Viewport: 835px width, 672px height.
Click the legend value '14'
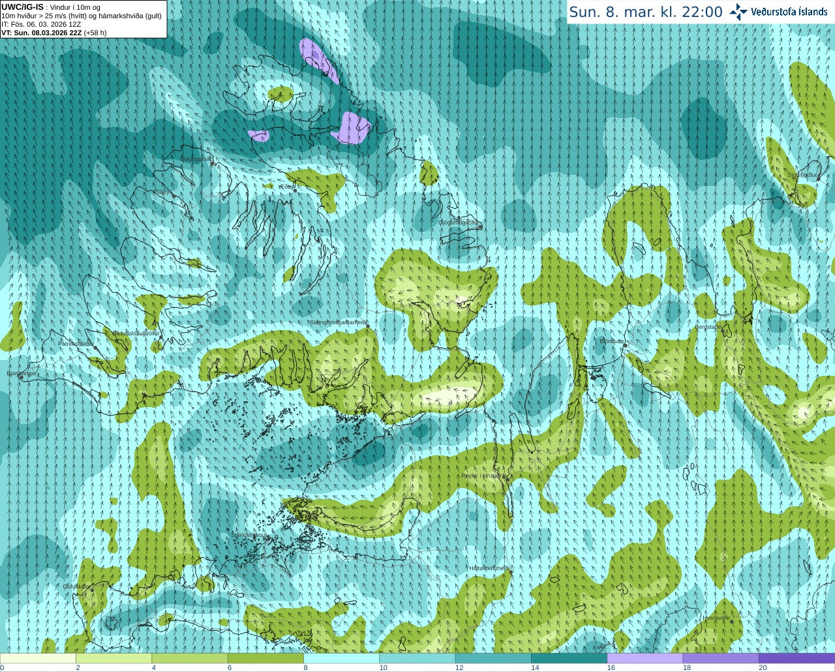coord(535,667)
